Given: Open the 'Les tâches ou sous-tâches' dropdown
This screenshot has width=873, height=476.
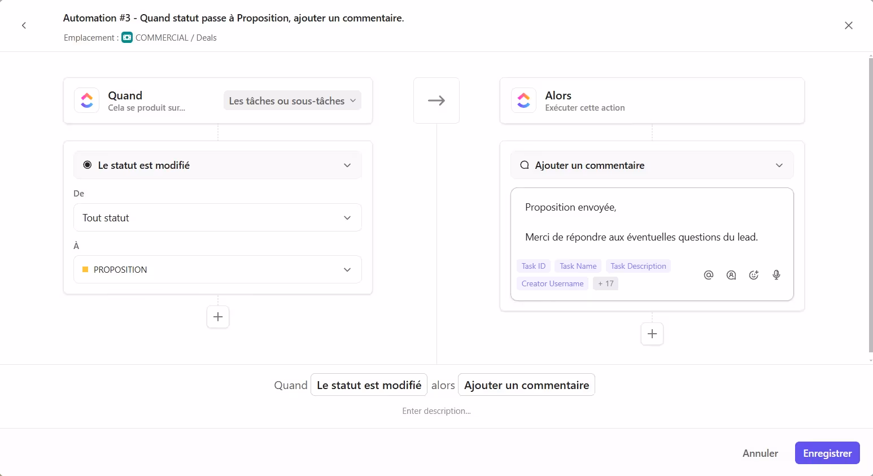Looking at the screenshot, I should tap(292, 101).
